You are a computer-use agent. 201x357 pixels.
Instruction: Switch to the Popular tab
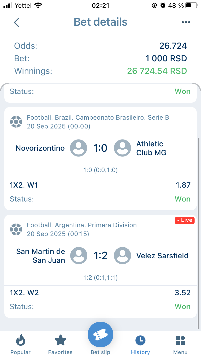pos(20,345)
